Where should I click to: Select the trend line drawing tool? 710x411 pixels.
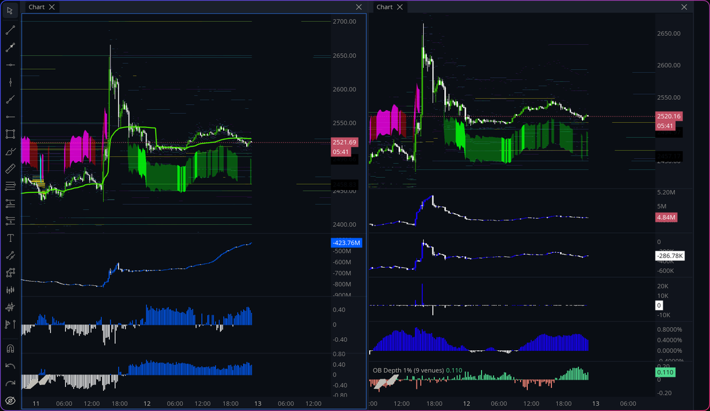click(x=10, y=30)
